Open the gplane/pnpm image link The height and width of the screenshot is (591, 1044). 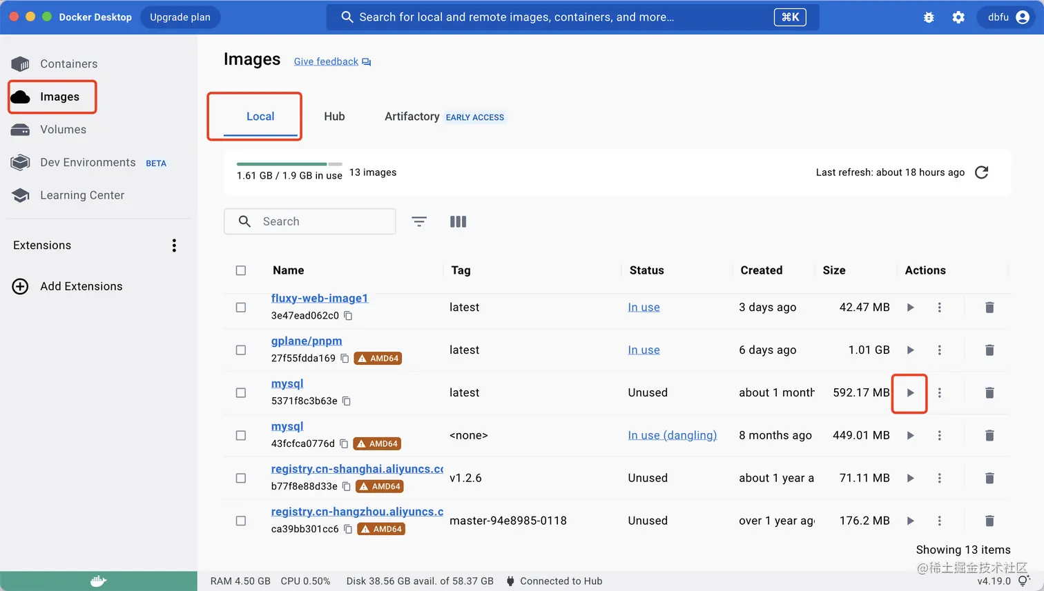pyautogui.click(x=307, y=341)
